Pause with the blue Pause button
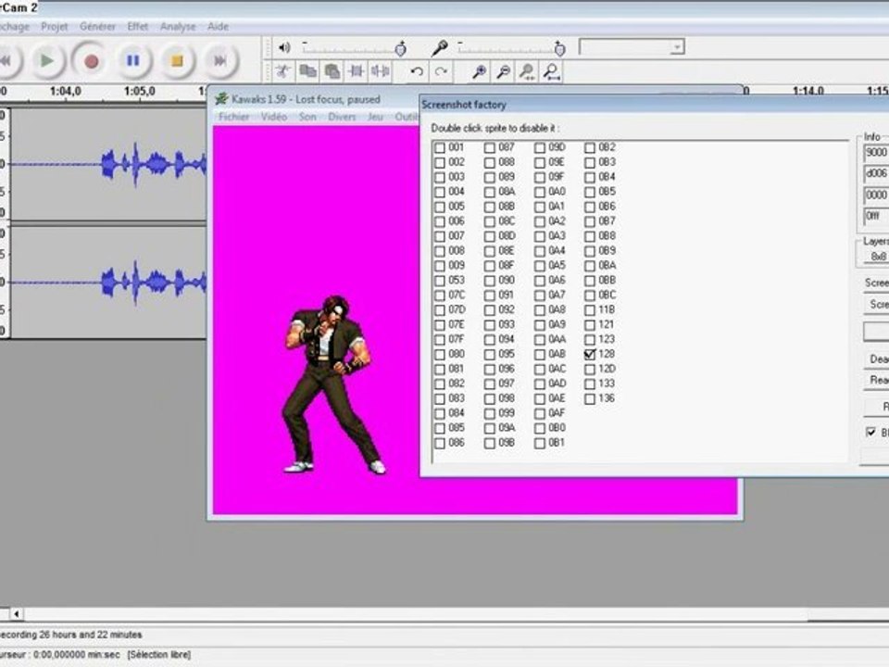Screen dimensions: 889x667 click(133, 61)
